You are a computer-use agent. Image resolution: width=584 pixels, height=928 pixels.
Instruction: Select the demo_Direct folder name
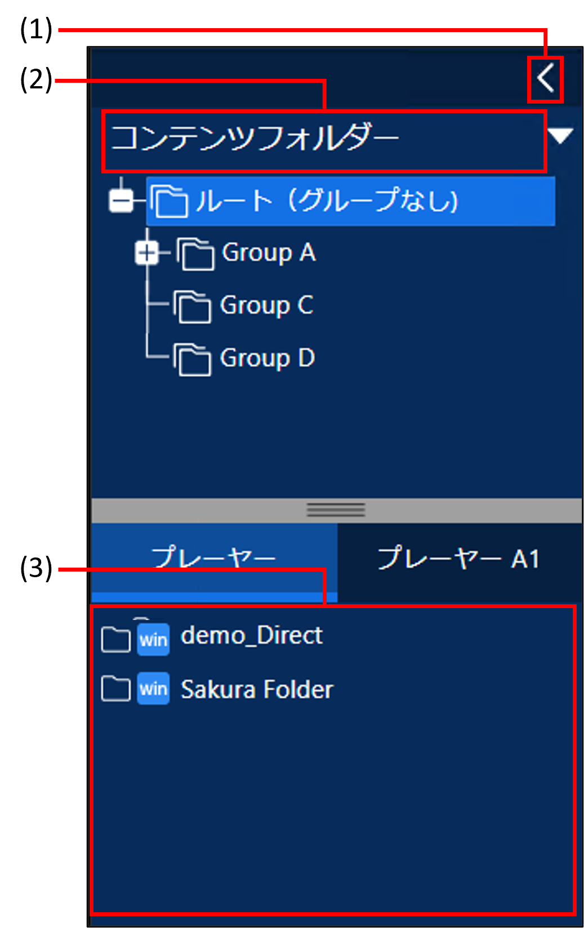click(x=251, y=636)
